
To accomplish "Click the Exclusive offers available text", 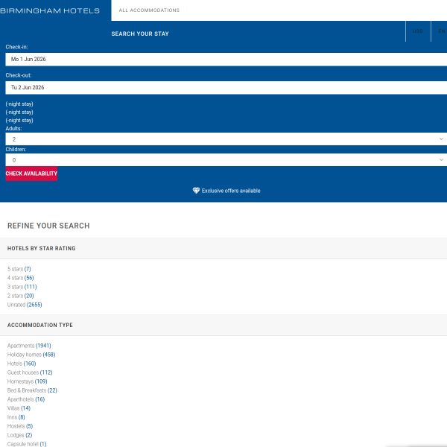I will pyautogui.click(x=231, y=191).
